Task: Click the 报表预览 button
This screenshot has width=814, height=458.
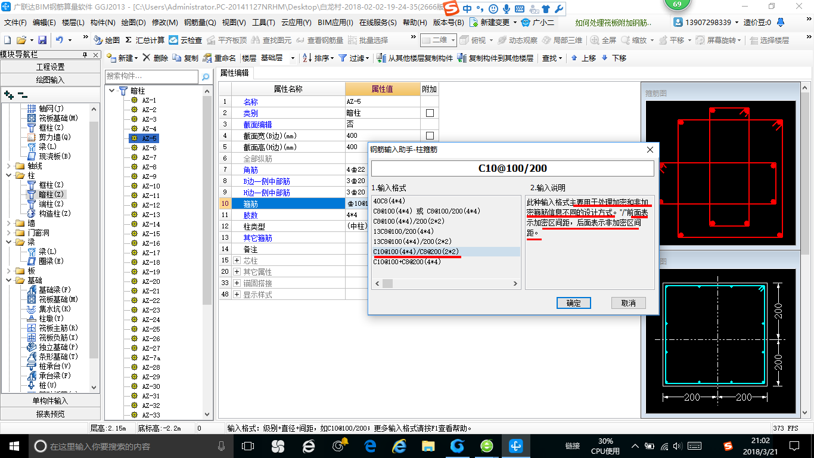Action: [50, 414]
